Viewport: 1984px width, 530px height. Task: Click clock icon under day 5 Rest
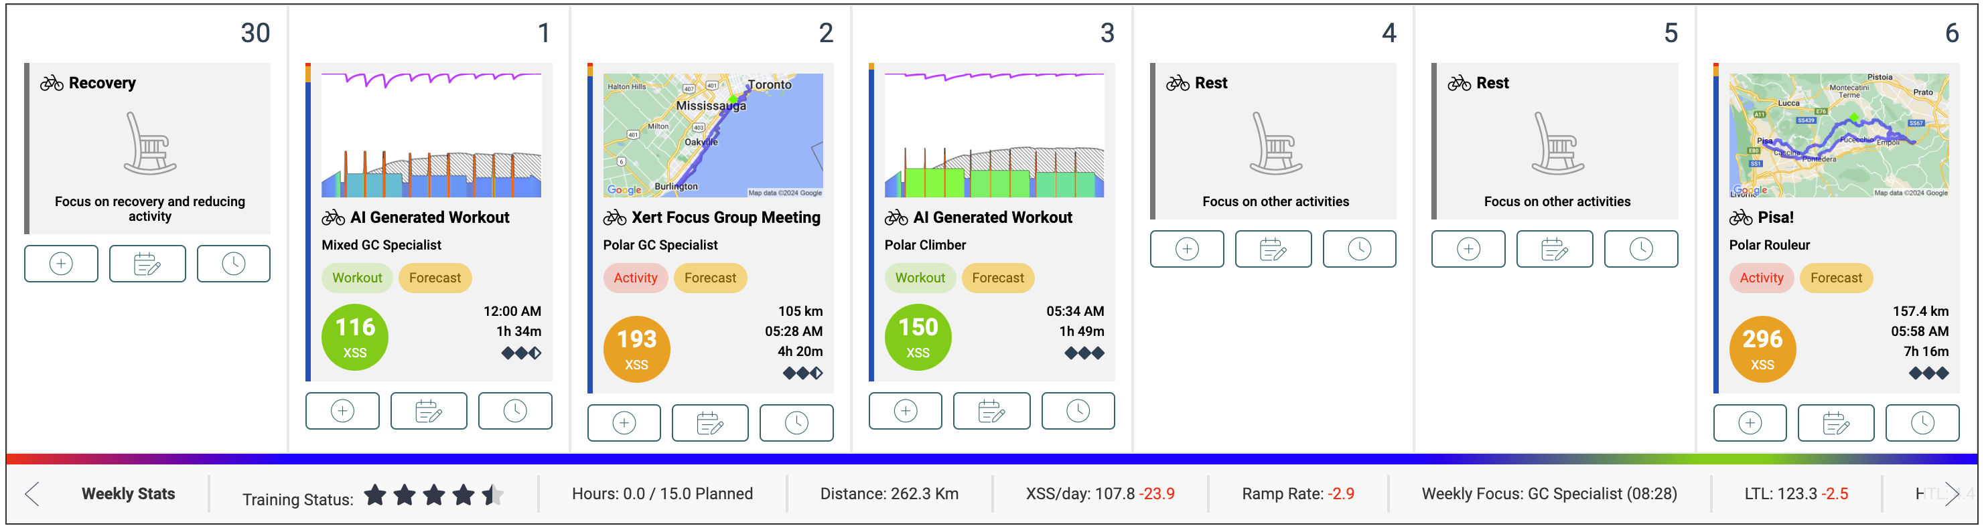pos(1640,249)
